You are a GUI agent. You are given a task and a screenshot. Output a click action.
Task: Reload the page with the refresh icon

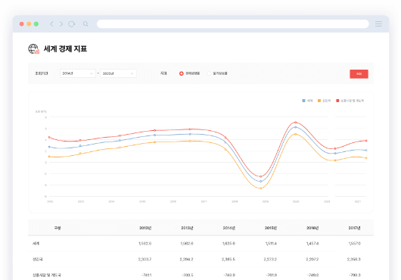(72, 23)
